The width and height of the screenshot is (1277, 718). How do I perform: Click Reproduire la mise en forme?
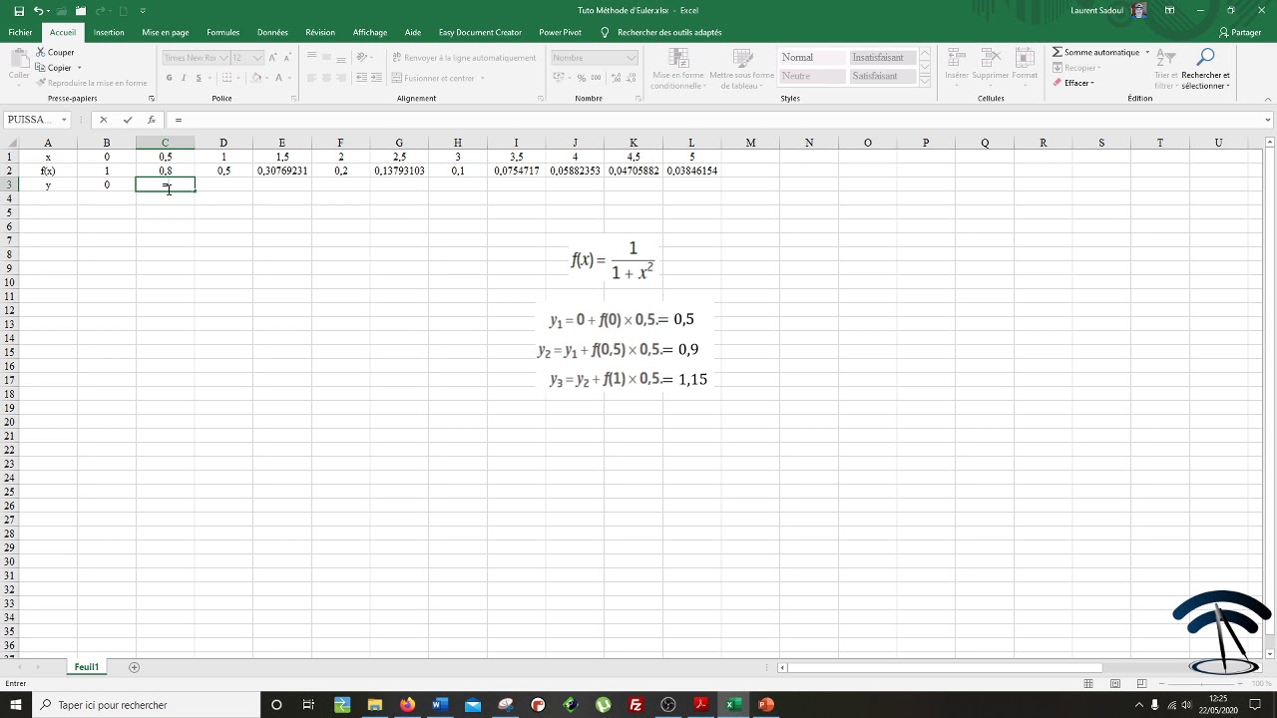pyautogui.click(x=91, y=83)
